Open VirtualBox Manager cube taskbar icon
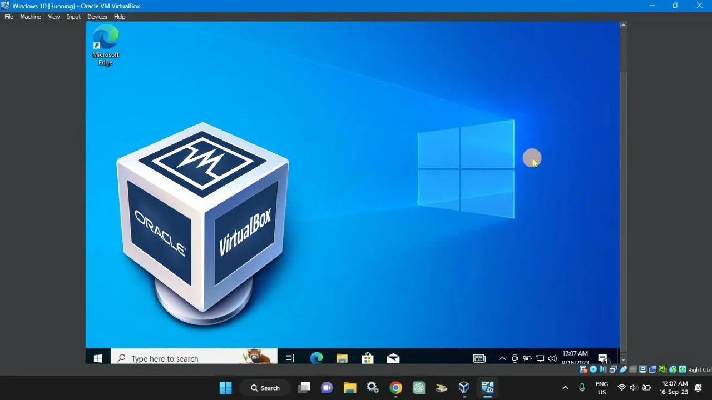This screenshot has height=400, width=712. click(x=464, y=388)
